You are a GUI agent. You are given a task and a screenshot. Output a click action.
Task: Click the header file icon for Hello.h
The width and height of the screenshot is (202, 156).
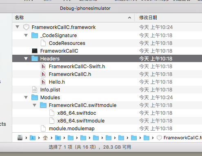[43, 82]
